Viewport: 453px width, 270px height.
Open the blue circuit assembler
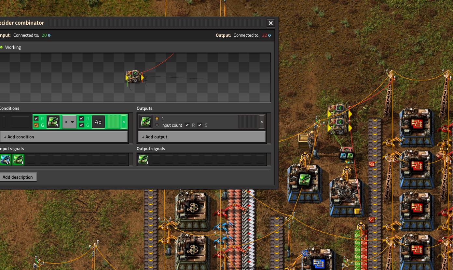[318, 260]
